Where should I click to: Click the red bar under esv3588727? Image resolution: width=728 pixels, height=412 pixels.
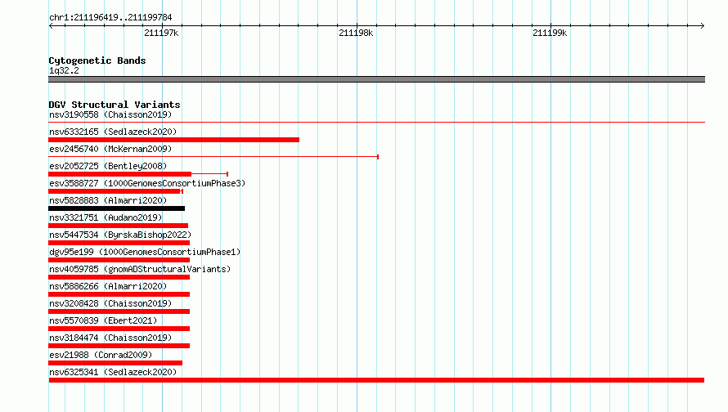115,191
